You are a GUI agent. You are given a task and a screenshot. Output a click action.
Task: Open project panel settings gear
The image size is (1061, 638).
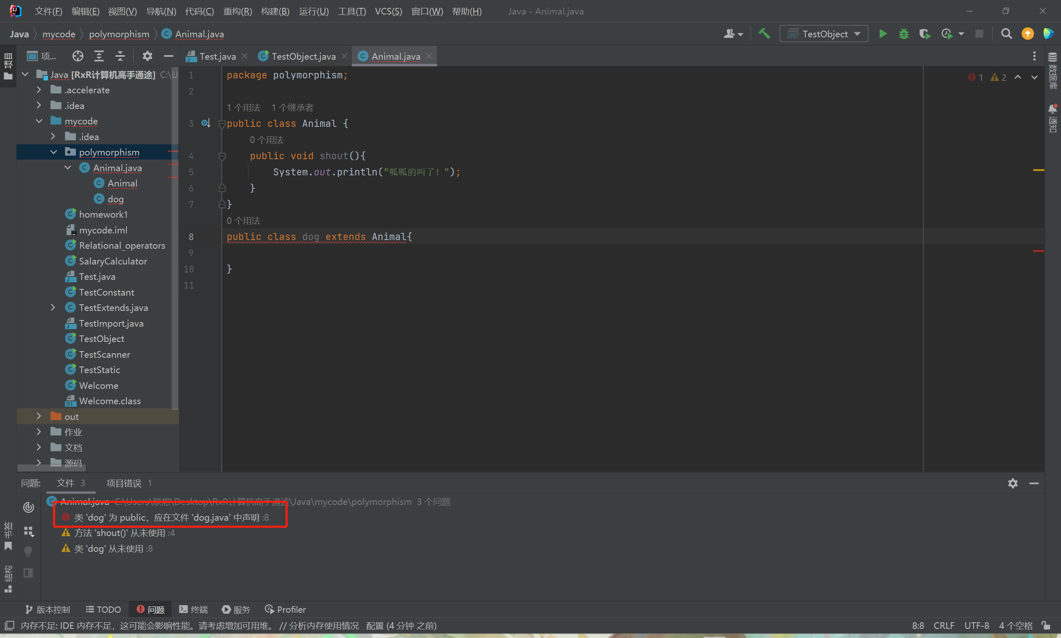[148, 56]
